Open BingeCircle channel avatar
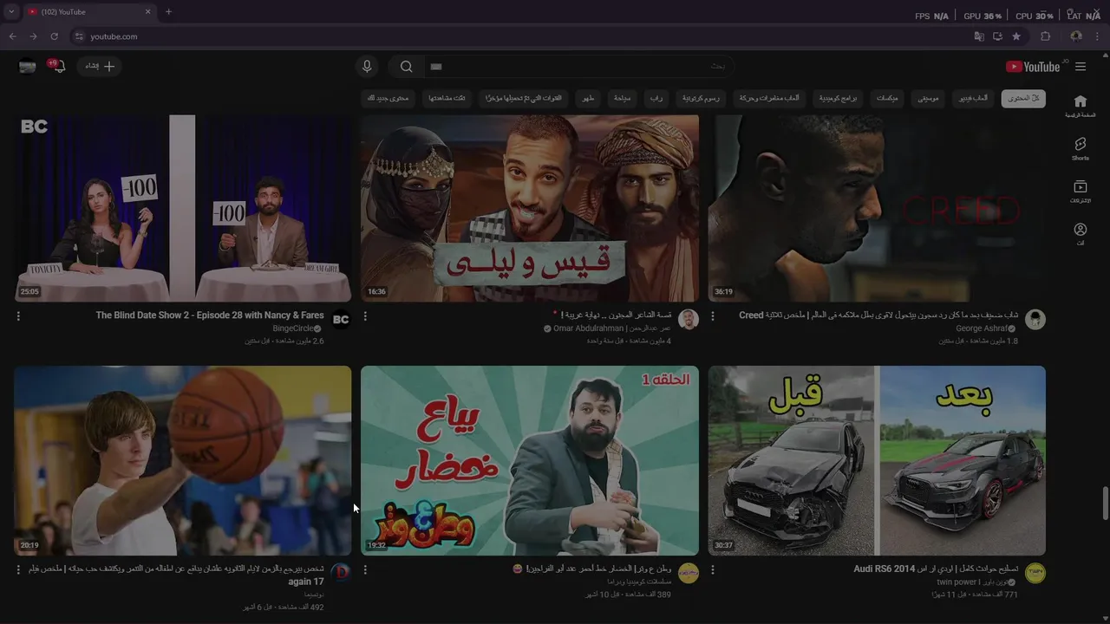The height and width of the screenshot is (624, 1110). (x=341, y=320)
